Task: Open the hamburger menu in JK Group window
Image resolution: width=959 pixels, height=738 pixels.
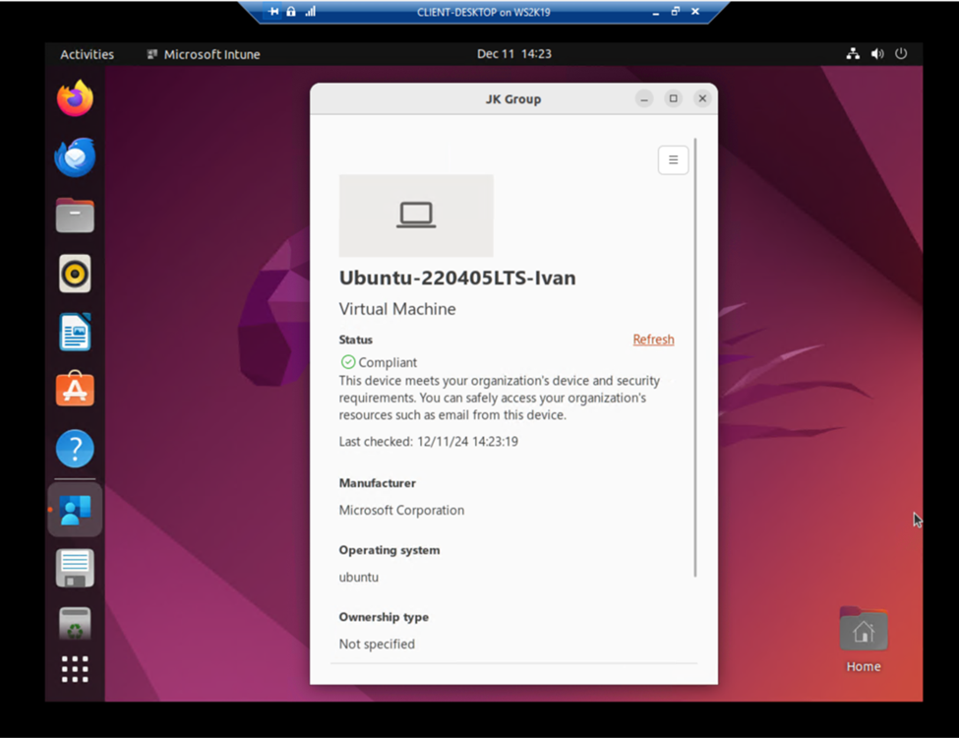Action: point(674,159)
